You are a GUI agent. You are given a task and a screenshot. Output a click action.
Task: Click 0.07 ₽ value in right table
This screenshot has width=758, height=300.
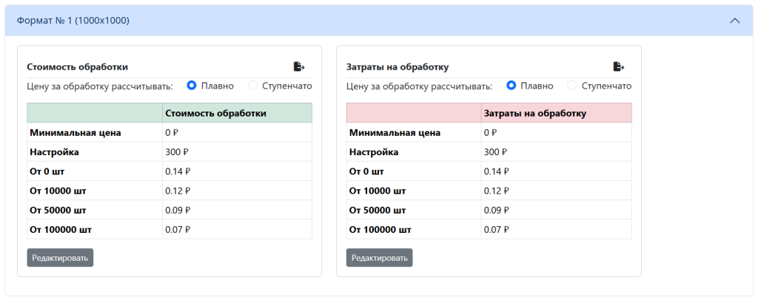click(x=497, y=230)
